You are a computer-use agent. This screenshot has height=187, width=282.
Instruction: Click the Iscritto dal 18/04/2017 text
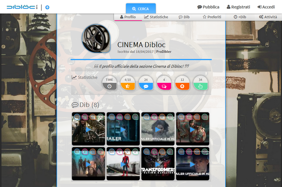click(136, 52)
